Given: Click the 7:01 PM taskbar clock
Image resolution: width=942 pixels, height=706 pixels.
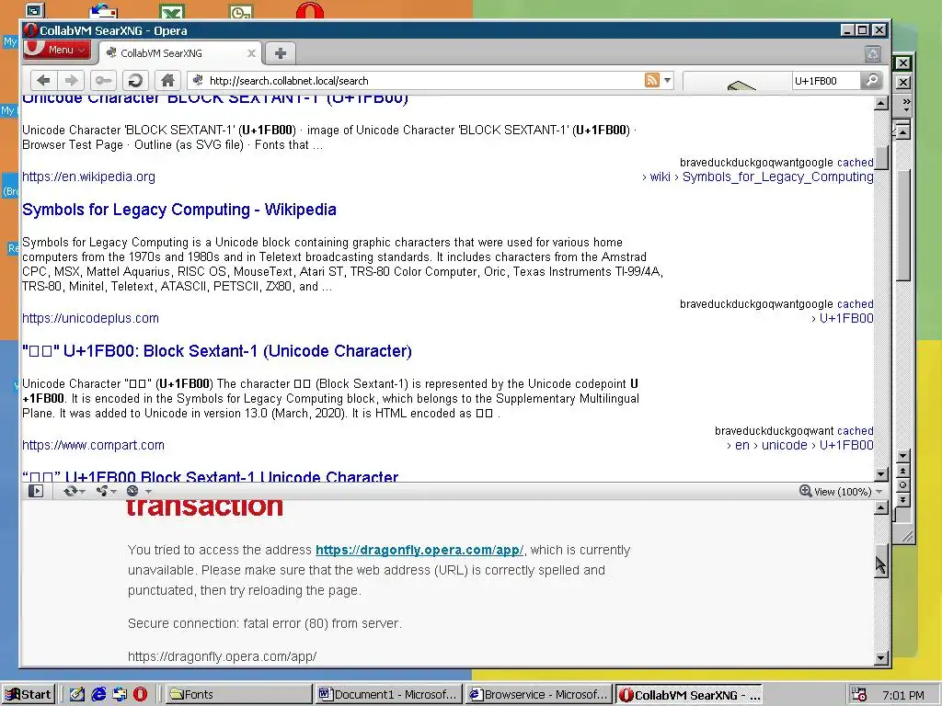Looking at the screenshot, I should pyautogui.click(x=903, y=695).
